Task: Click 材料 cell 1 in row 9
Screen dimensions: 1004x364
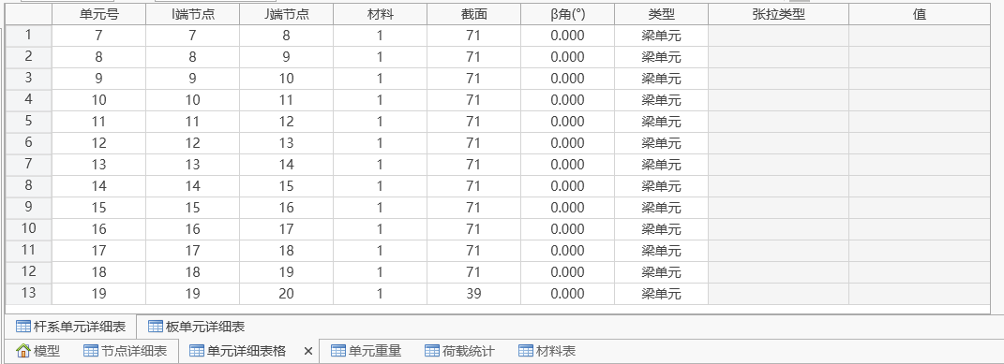Action: [381, 208]
